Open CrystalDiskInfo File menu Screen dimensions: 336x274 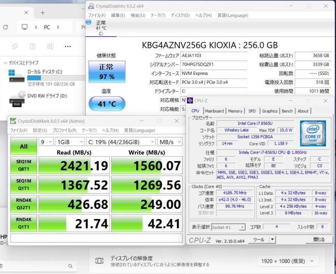(97, 15)
